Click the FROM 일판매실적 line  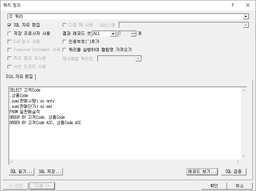[25, 112]
